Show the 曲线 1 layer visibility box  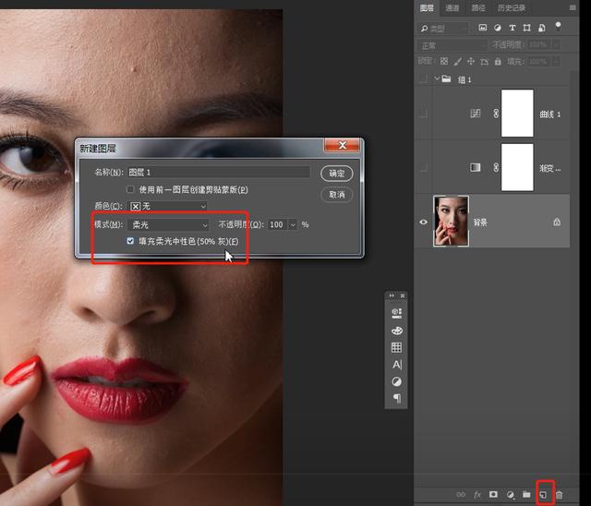coord(423,113)
